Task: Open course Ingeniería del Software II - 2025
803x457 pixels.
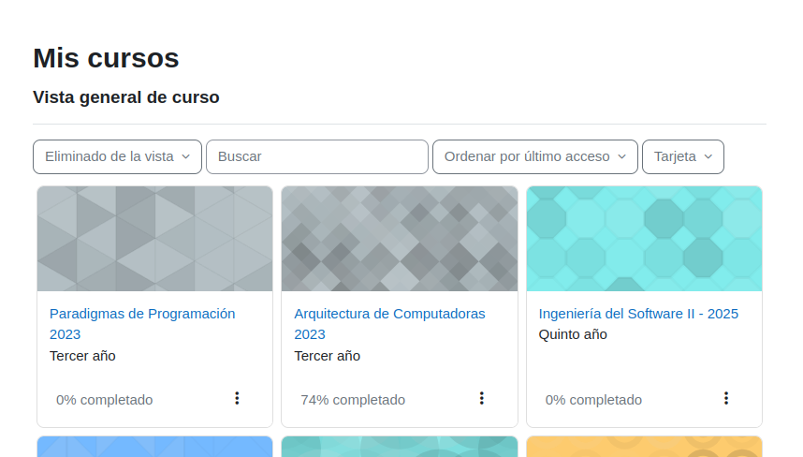Action: (x=638, y=314)
